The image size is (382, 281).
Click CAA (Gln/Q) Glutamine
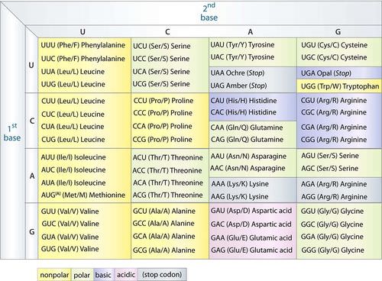pyautogui.click(x=247, y=128)
